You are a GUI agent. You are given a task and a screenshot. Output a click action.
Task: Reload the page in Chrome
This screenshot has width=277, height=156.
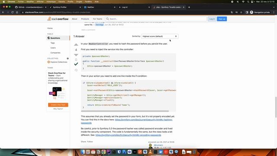click(x=13, y=13)
